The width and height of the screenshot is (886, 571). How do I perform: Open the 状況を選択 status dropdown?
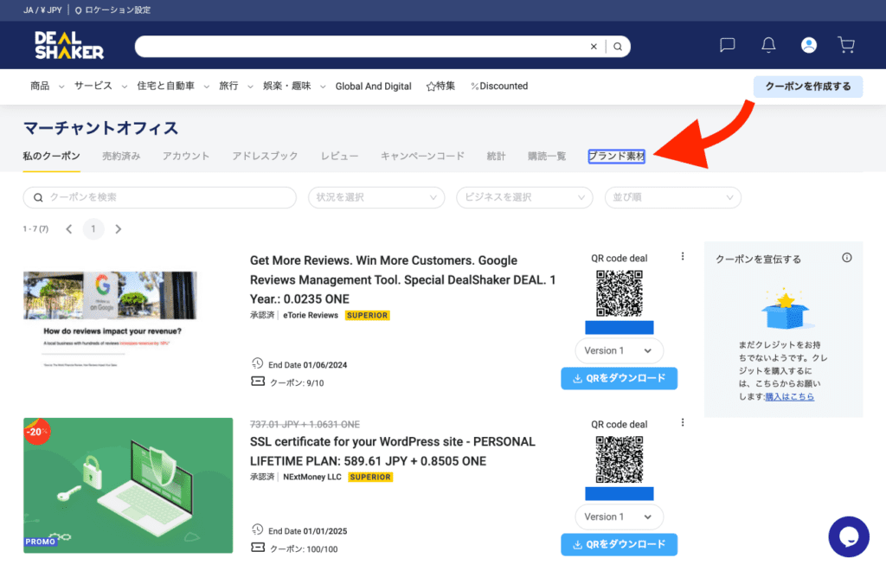pos(376,197)
